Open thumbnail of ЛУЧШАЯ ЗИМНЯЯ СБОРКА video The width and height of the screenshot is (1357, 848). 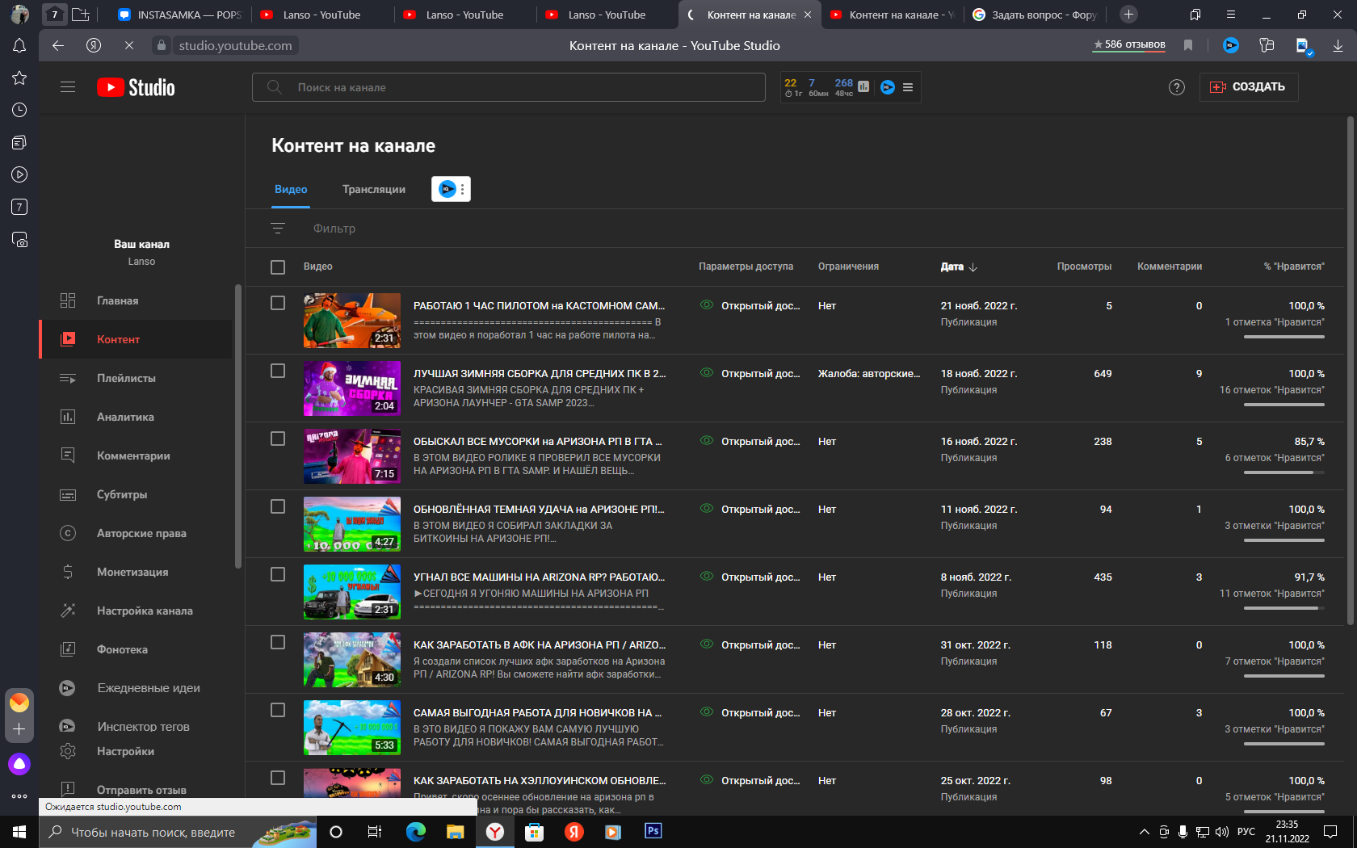(x=352, y=388)
